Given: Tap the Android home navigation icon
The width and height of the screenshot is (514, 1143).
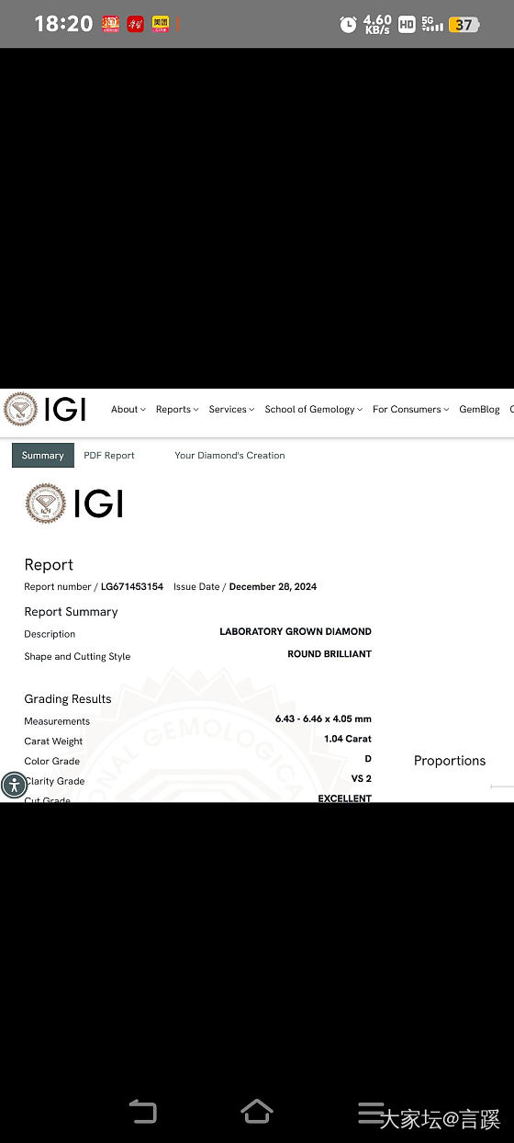Looking at the screenshot, I should click(x=257, y=1112).
